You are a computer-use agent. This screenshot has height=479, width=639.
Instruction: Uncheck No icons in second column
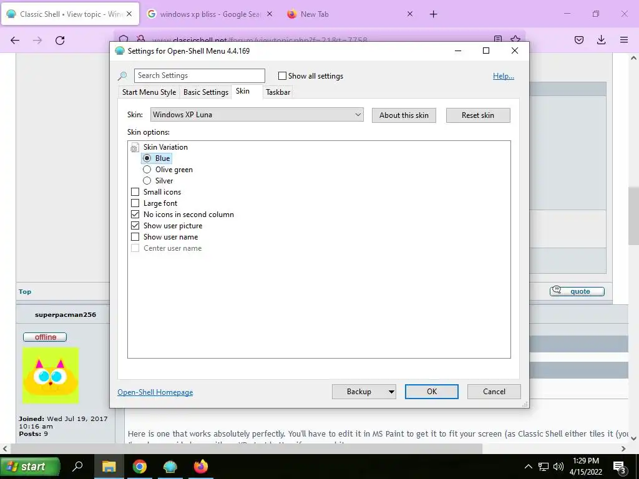point(135,215)
